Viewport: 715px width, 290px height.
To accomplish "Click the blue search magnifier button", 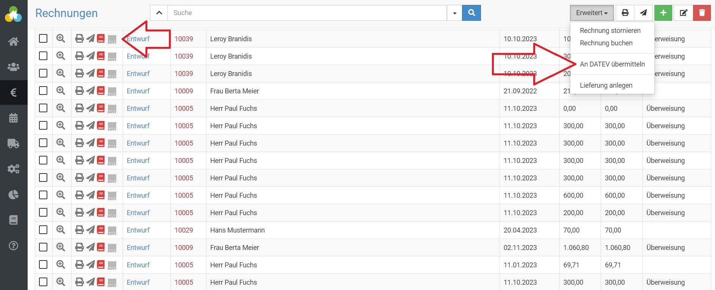I will point(471,13).
